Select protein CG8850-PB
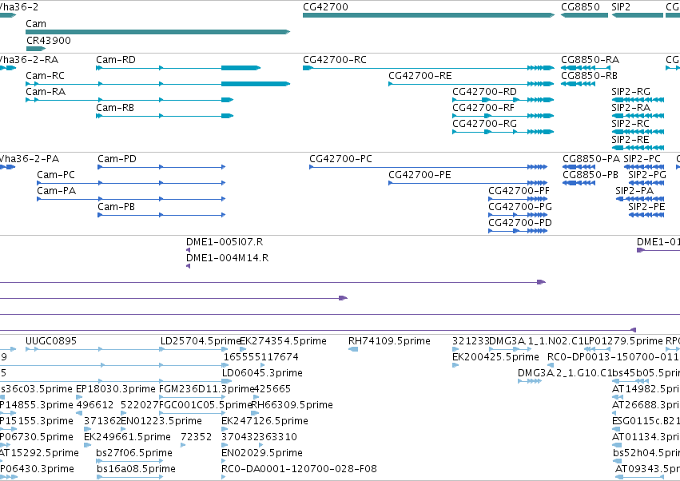Viewport: 680px width, 481px height. pyautogui.click(x=579, y=183)
